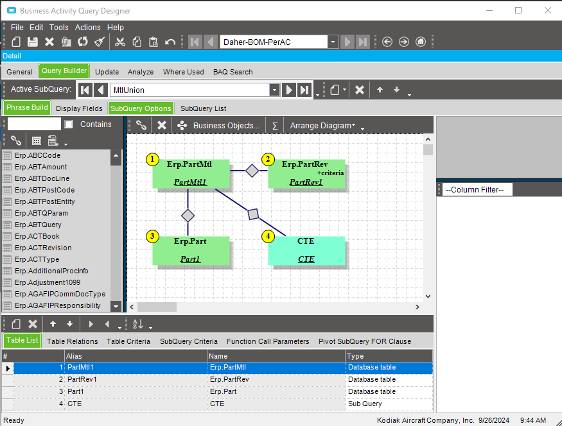
Task: Click the Cut scissors icon
Action: (x=120, y=42)
